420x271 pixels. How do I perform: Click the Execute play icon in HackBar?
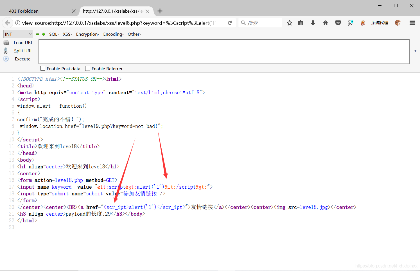pos(6,59)
